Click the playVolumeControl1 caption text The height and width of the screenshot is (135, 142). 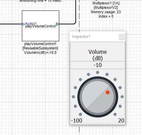point(40,44)
